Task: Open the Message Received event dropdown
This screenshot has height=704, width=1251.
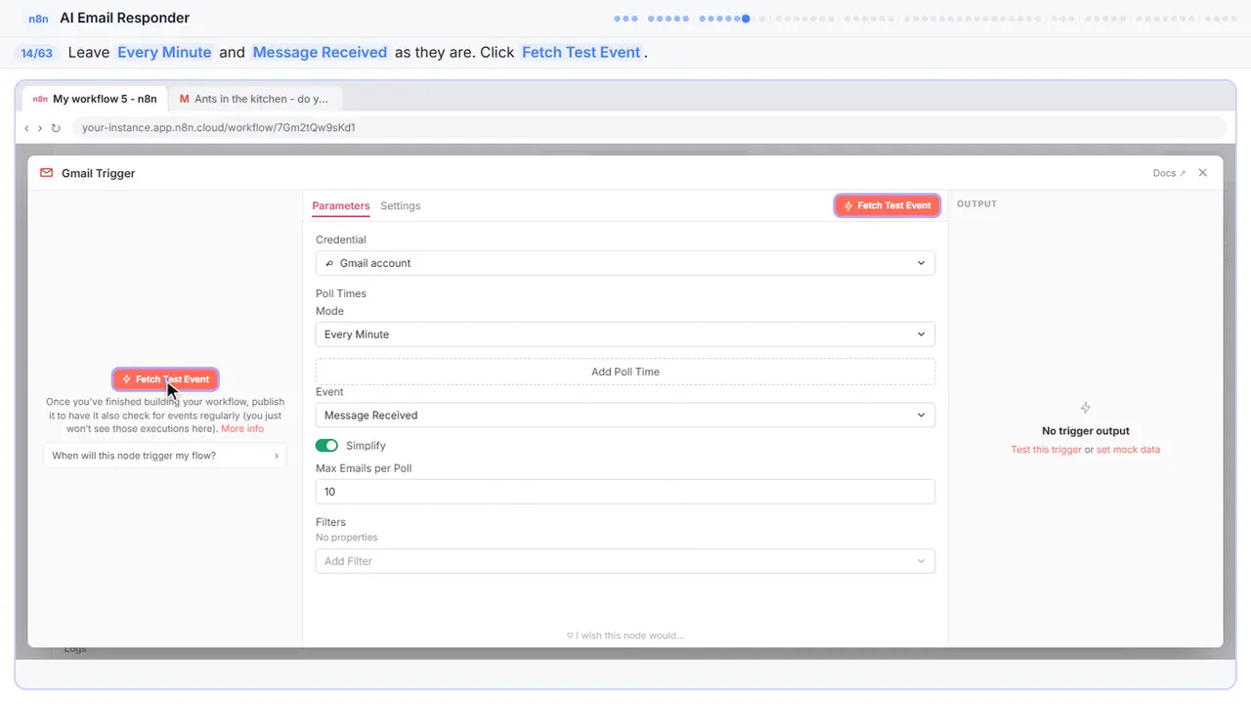Action: click(x=625, y=416)
